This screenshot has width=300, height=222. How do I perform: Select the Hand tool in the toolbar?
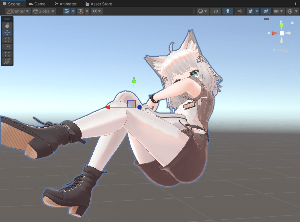pos(7,25)
